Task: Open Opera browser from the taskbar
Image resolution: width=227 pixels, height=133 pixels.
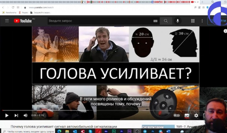Action: pos(98,131)
